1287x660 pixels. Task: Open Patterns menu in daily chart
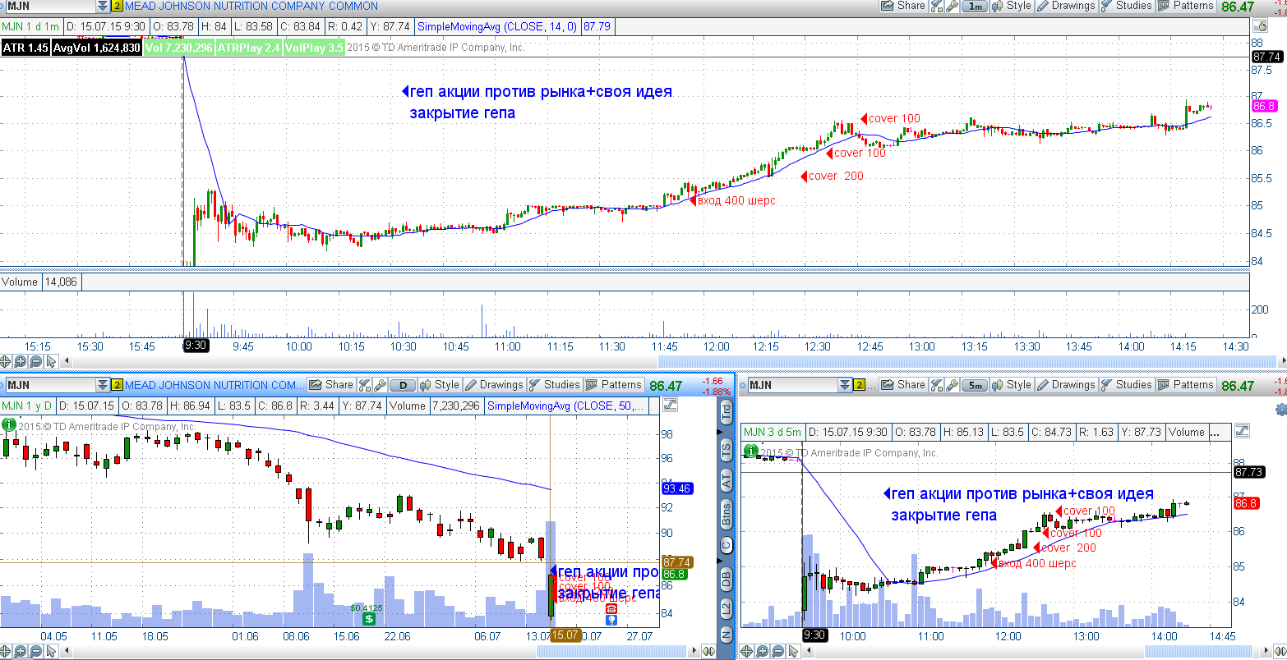coord(613,384)
